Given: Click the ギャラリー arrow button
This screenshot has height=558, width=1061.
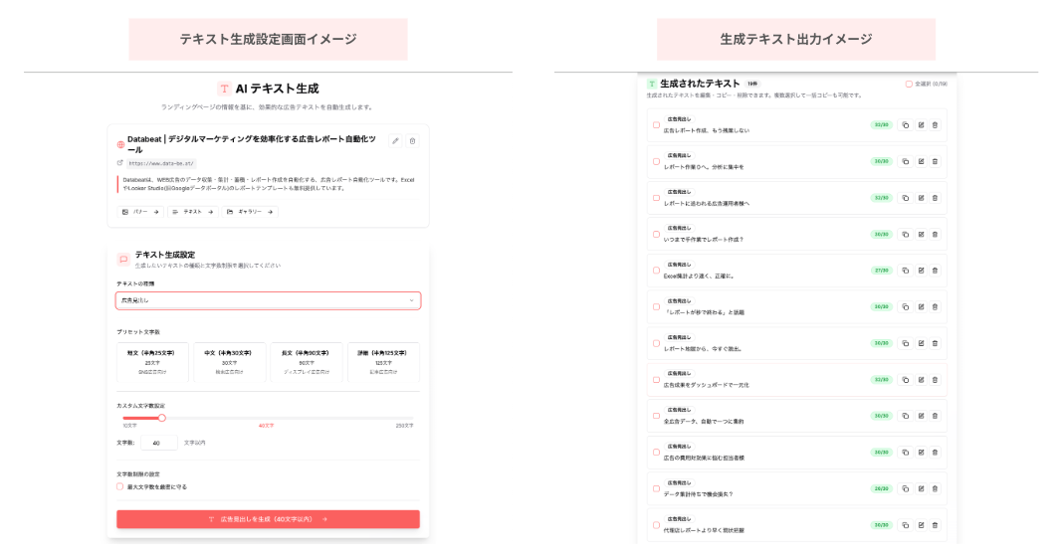Looking at the screenshot, I should (250, 212).
